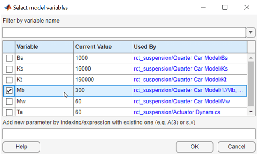Click the Filter by variable name field
The image size is (258, 155).
124,33
